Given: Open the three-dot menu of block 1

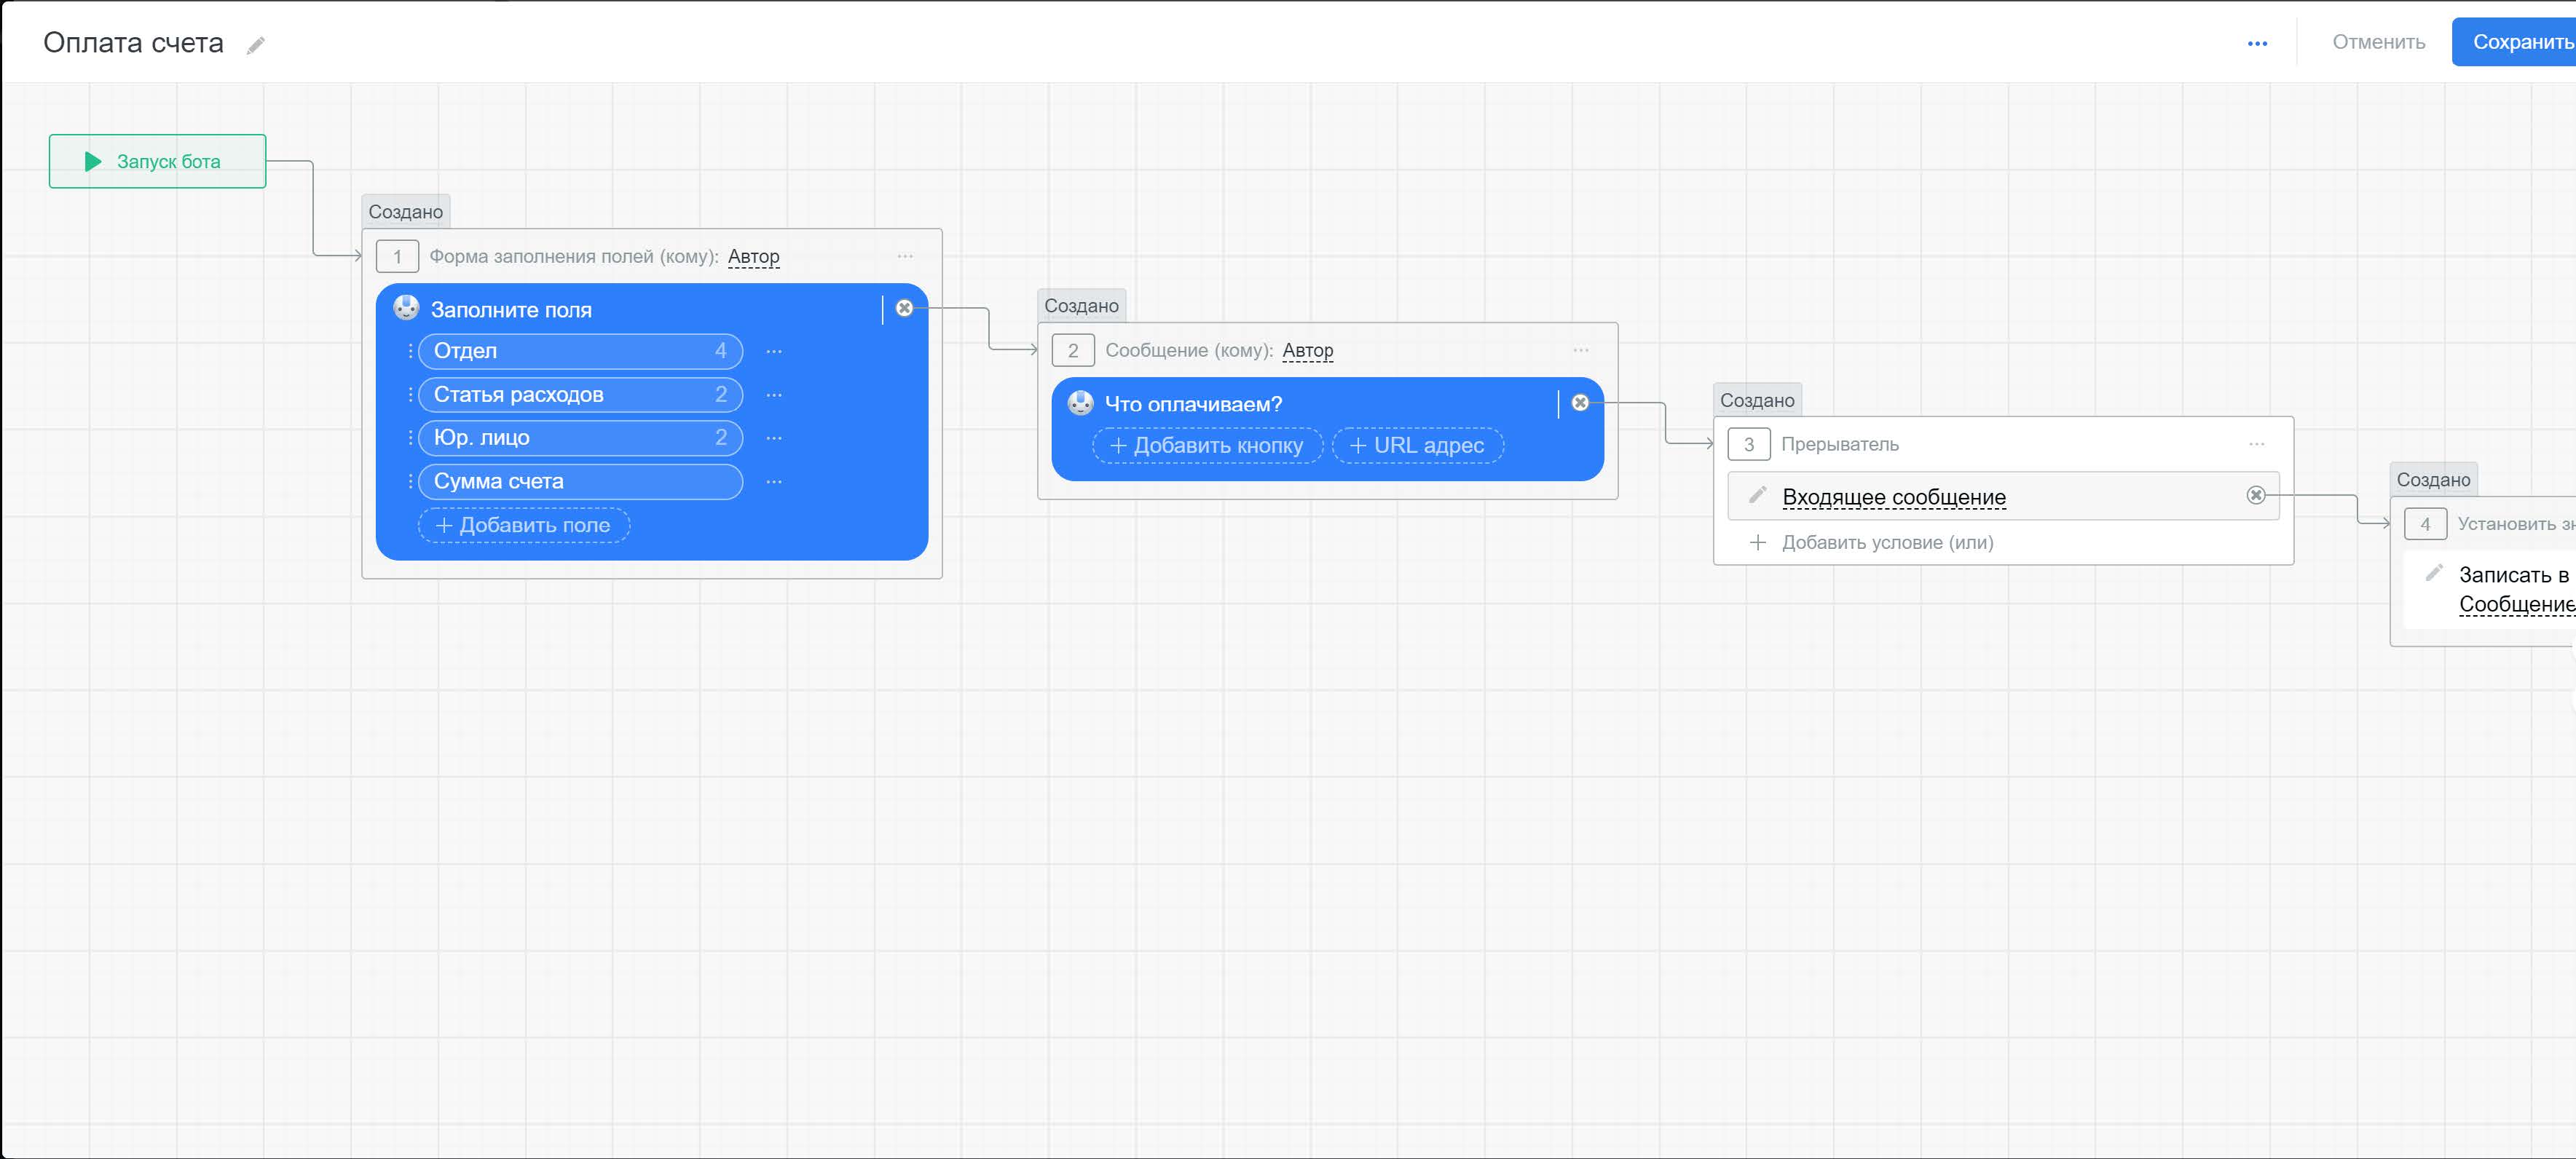Looking at the screenshot, I should coord(905,256).
